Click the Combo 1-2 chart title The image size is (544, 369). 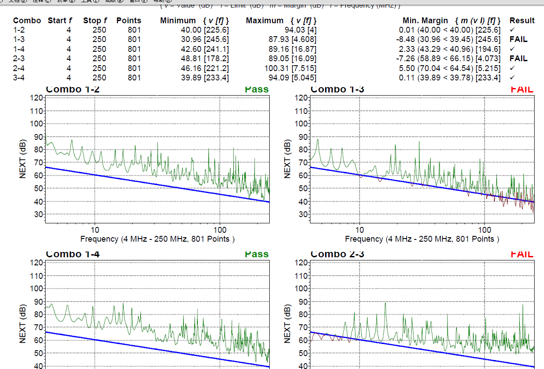pyautogui.click(x=73, y=90)
